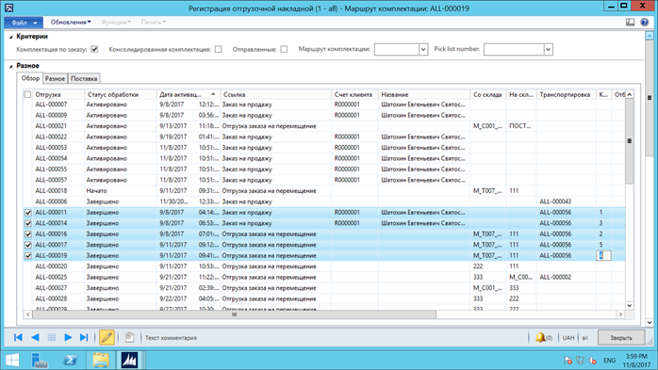Uncheck row ALL-000011 checkbox

pos(28,213)
